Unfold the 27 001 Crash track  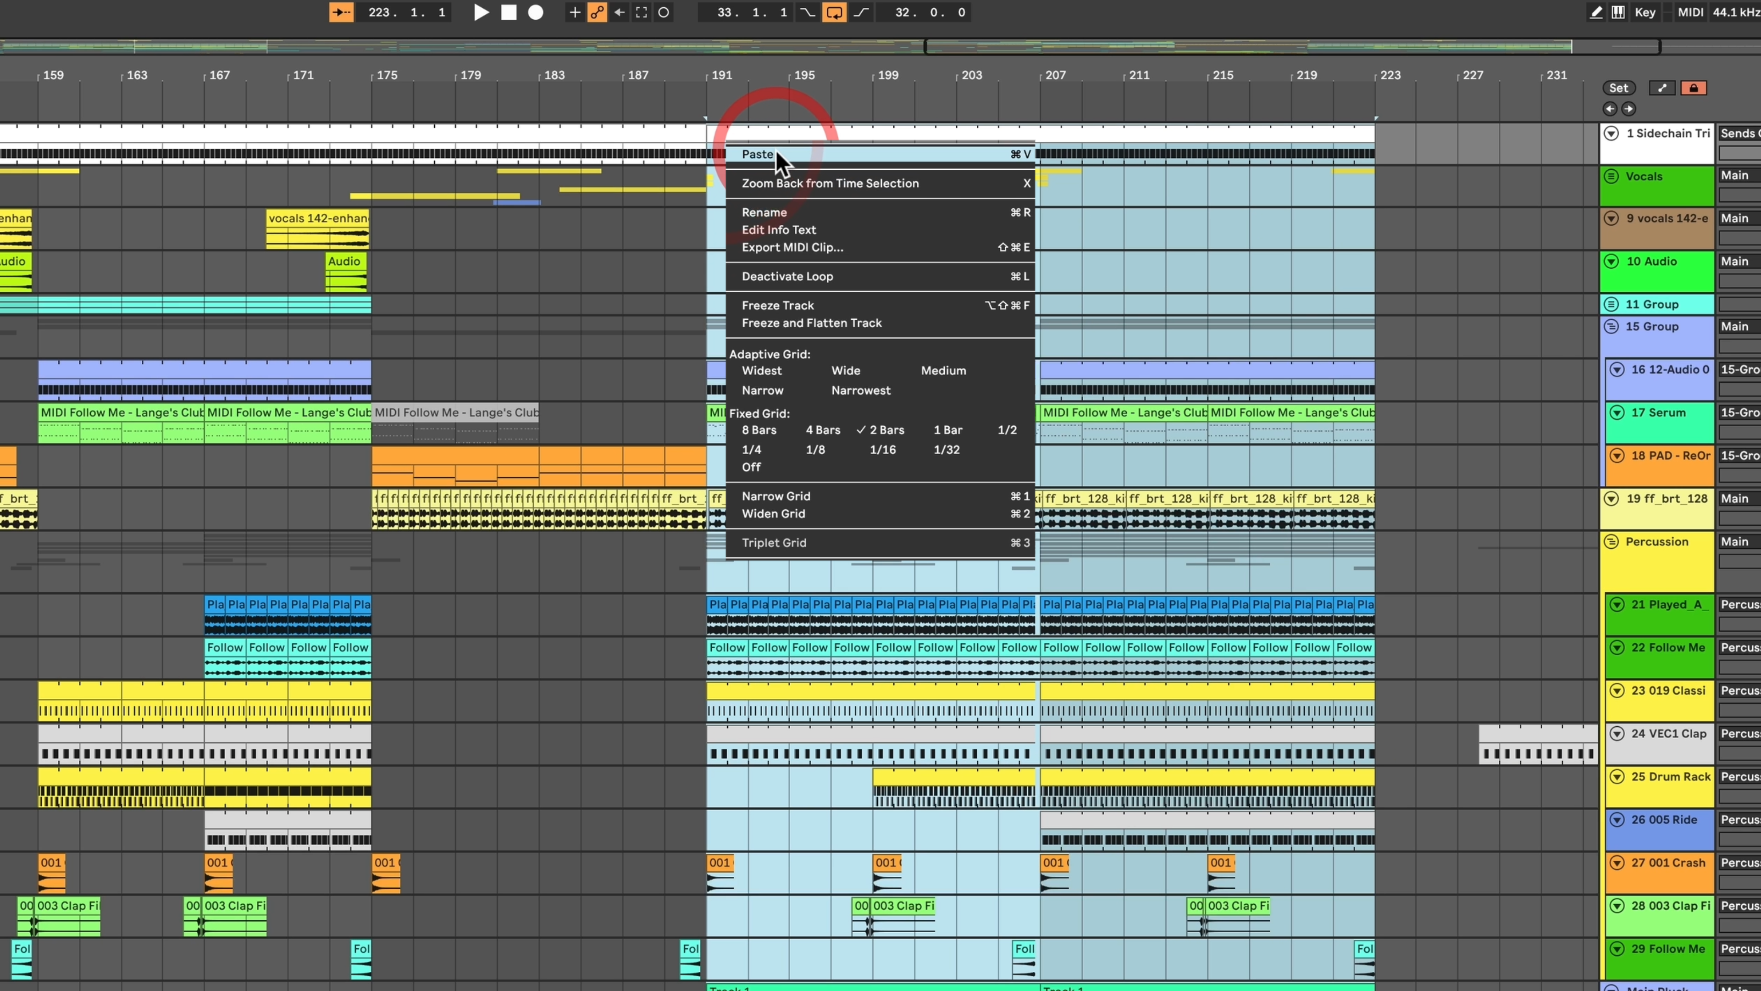pyautogui.click(x=1617, y=863)
